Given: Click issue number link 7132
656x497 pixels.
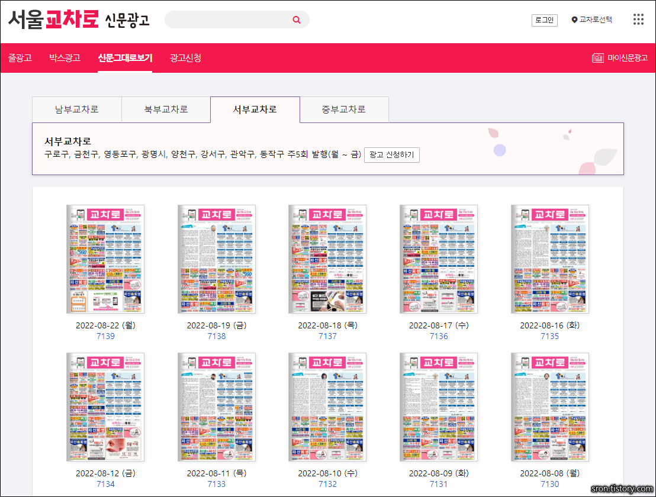Looking at the screenshot, I should point(327,484).
